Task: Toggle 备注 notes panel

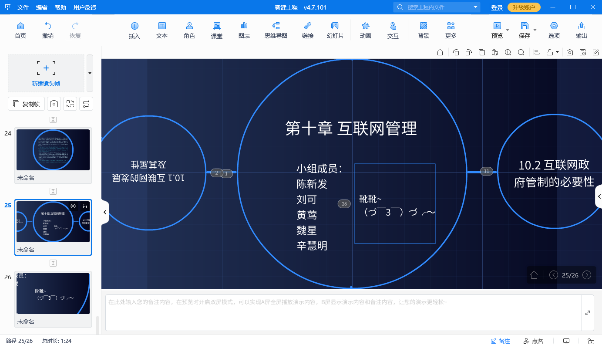Action: (x=501, y=341)
